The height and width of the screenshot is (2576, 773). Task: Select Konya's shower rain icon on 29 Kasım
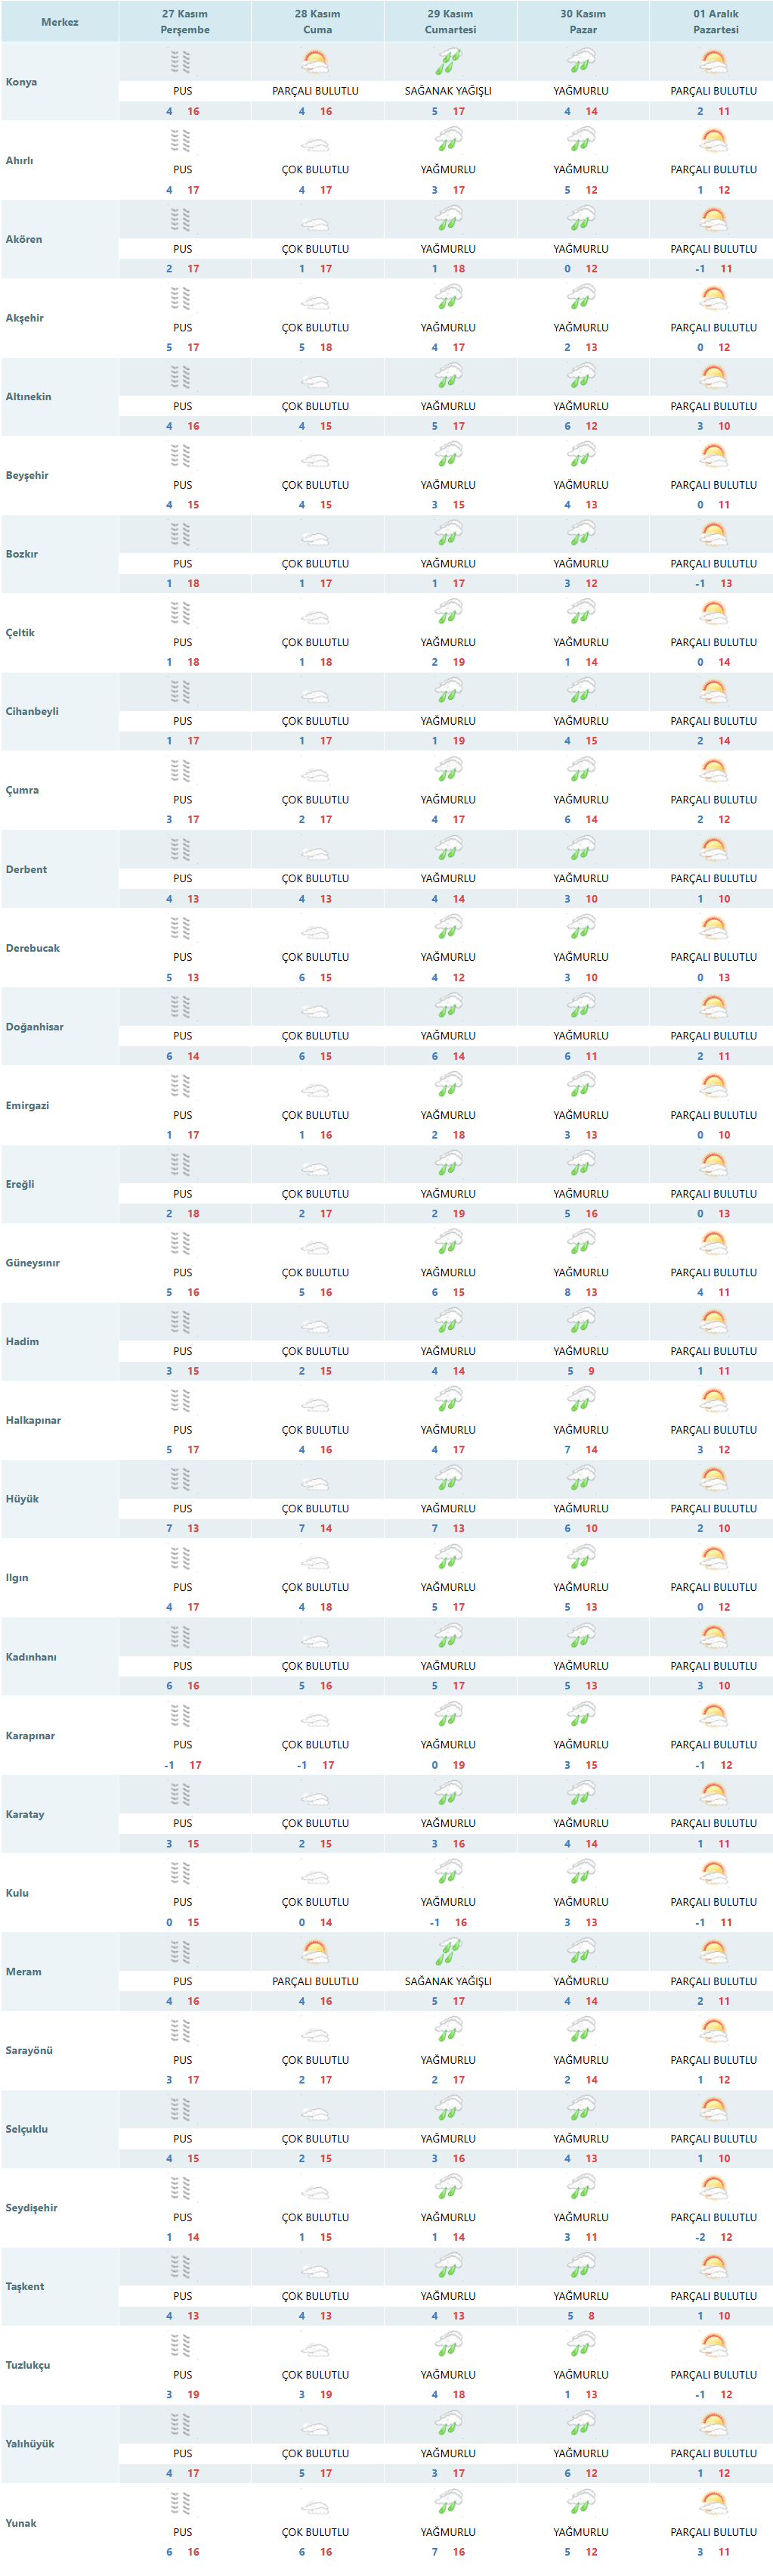447,63
